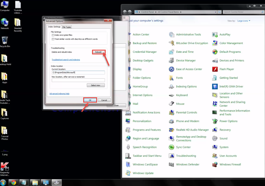The image size is (265, 186).
Task: Toggle Treat similar words with diacritics checkbox
Action: click(x=53, y=39)
